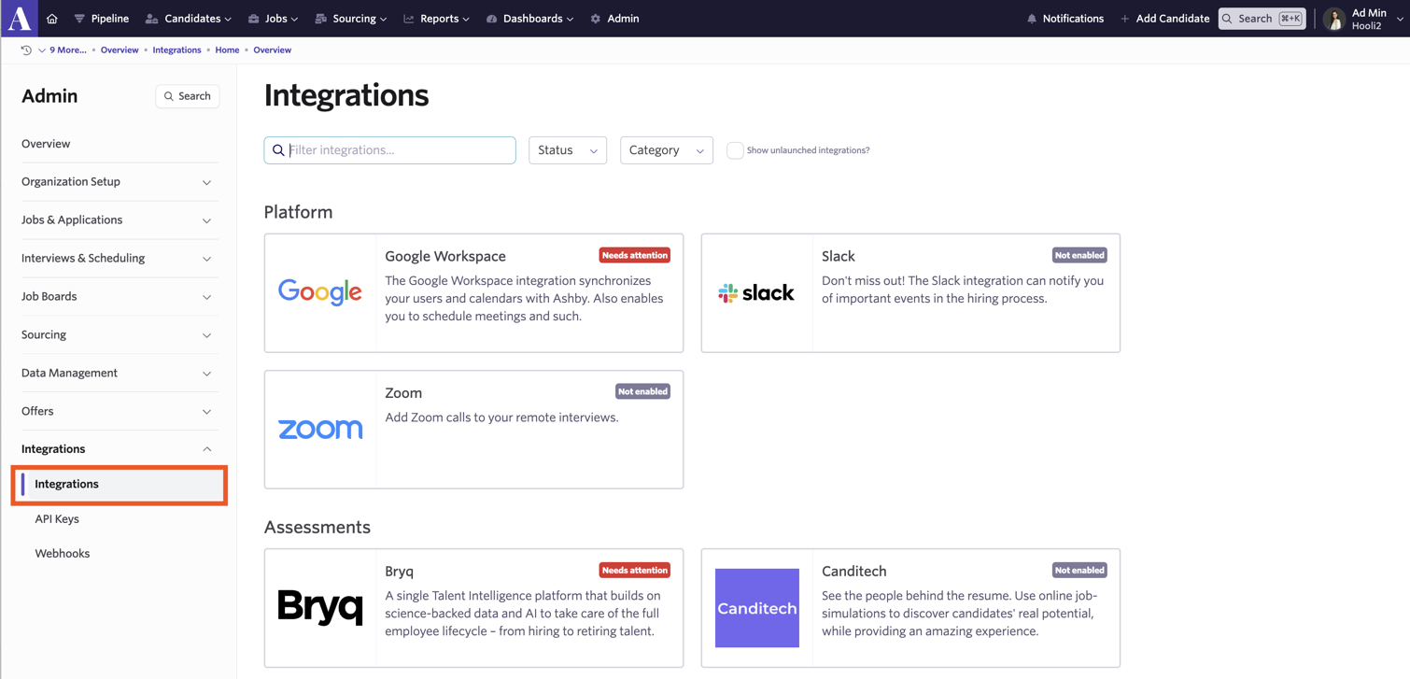Screen dimensions: 1410x679
Task: Click the Ashby logo icon
Action: click(x=19, y=18)
